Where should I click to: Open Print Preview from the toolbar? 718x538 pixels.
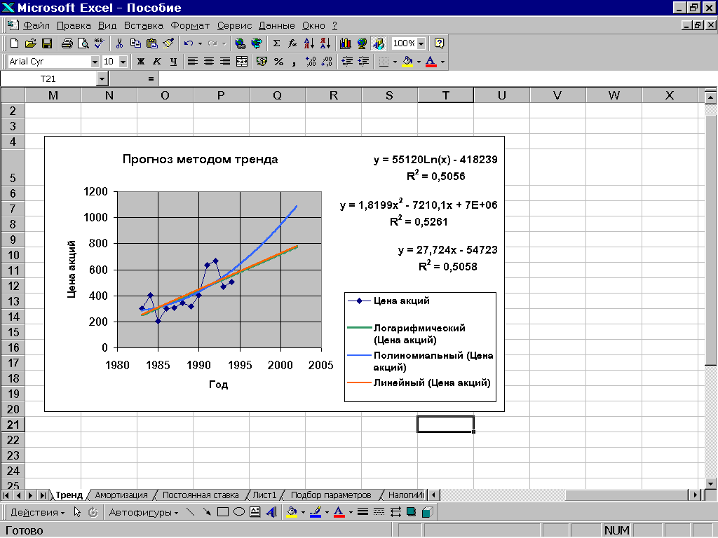click(83, 43)
